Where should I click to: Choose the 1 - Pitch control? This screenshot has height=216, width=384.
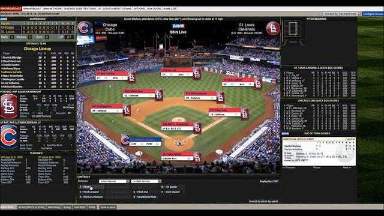tap(91, 187)
